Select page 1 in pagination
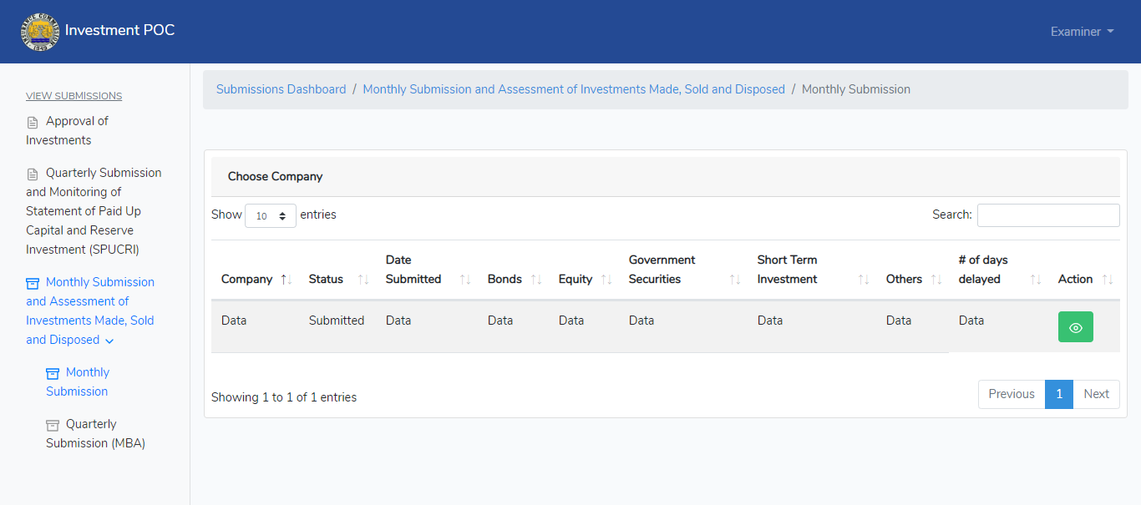The width and height of the screenshot is (1141, 505). coord(1059,394)
